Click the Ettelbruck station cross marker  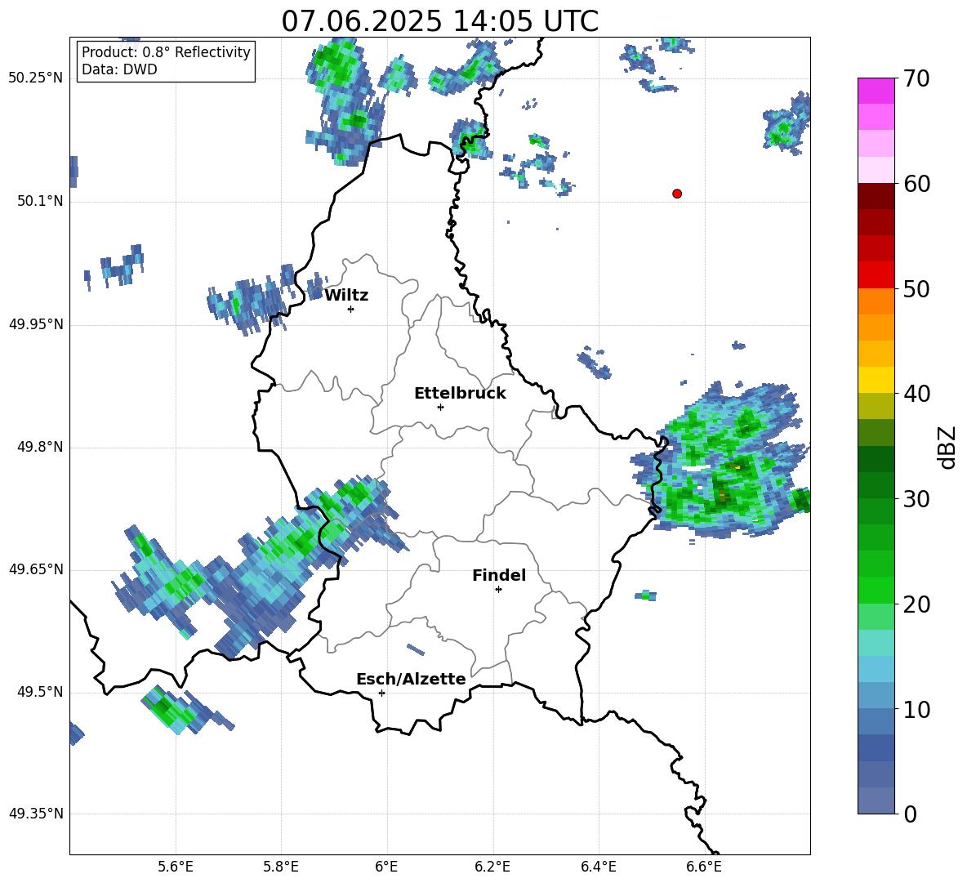(440, 407)
